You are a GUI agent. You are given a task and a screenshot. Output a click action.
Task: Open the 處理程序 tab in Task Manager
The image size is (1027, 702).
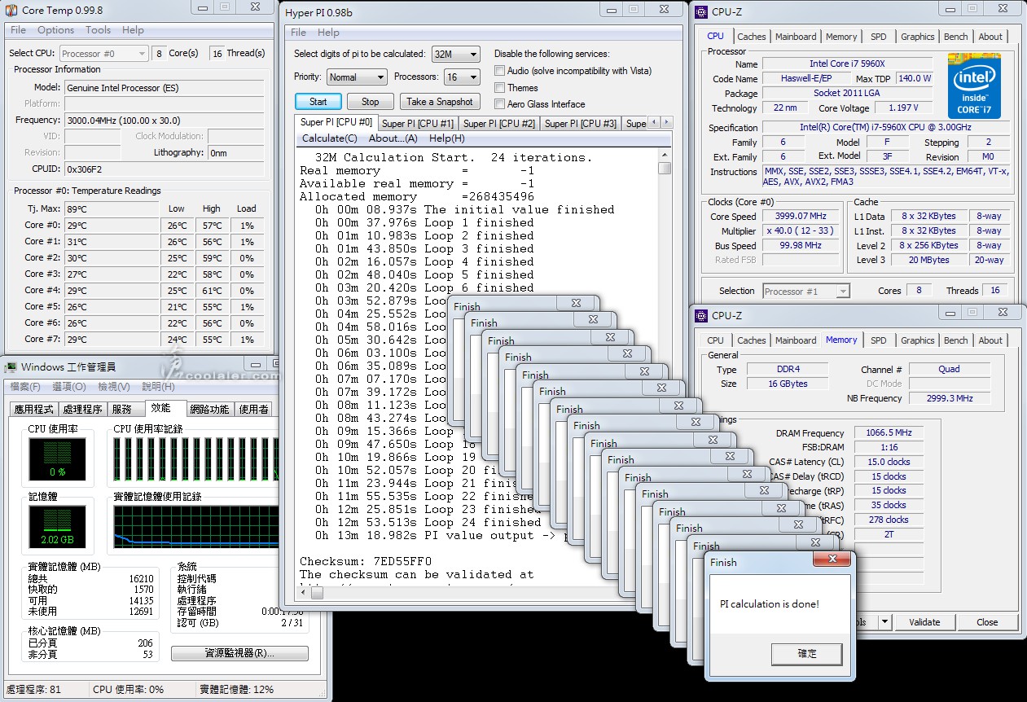[x=82, y=410]
